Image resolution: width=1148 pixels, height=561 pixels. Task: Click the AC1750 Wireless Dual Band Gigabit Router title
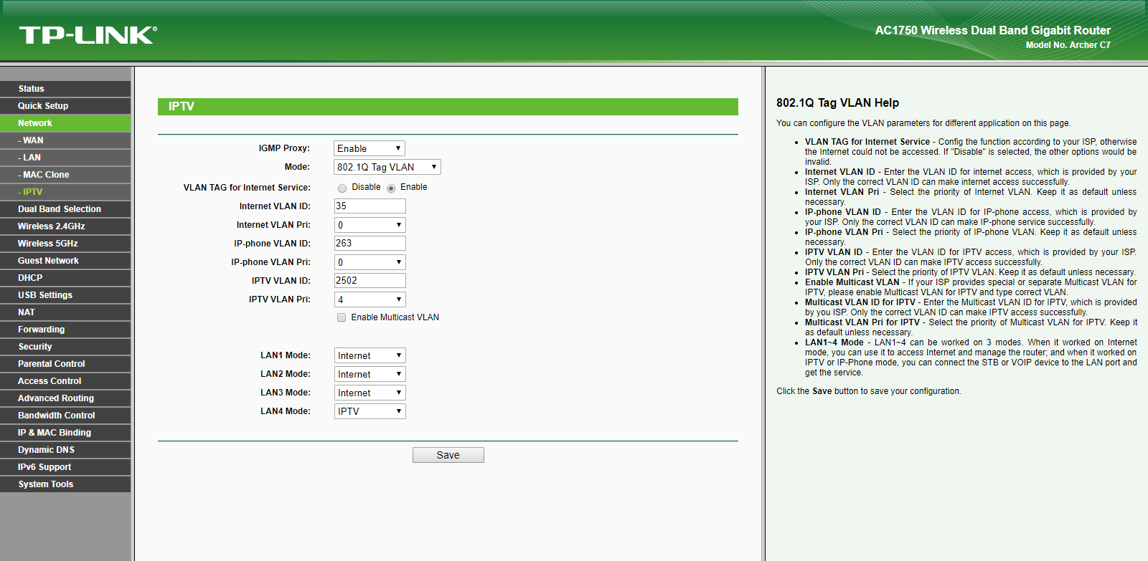click(993, 30)
